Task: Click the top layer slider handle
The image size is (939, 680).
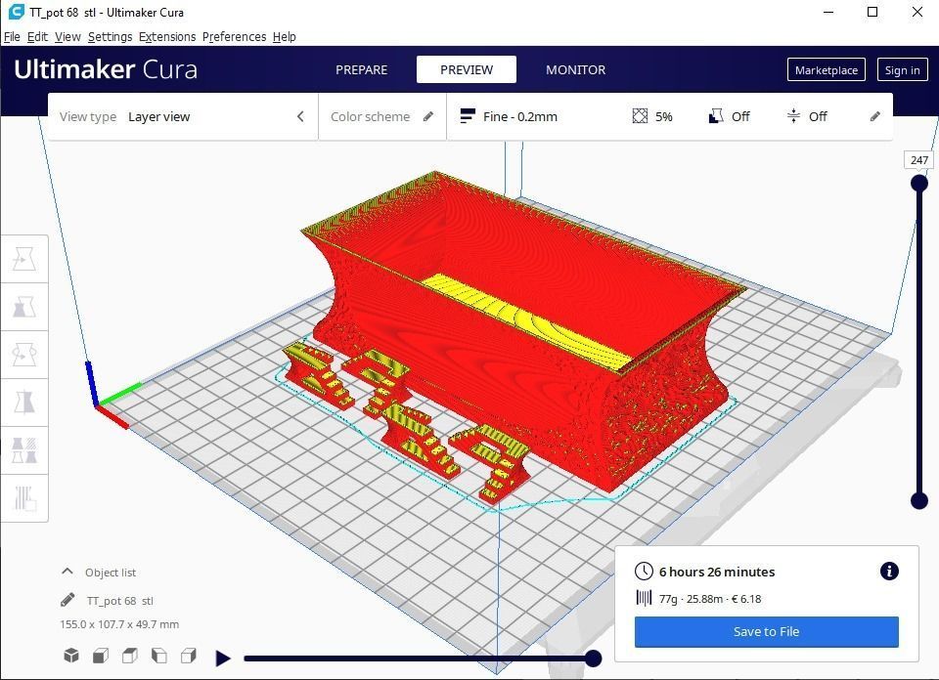Action: [x=919, y=183]
